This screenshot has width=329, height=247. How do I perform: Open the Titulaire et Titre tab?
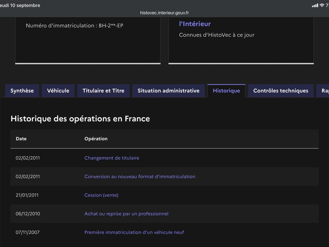104,91
